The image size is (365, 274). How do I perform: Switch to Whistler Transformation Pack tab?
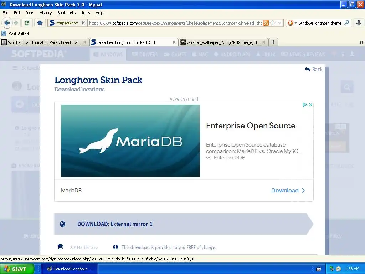pos(44,42)
